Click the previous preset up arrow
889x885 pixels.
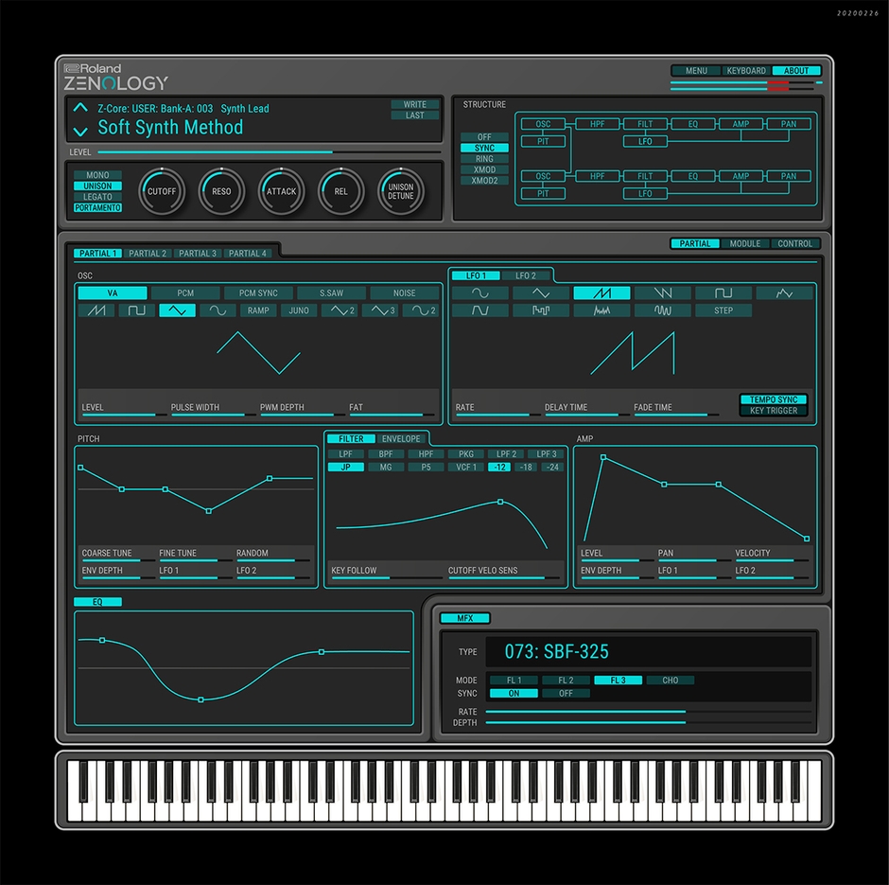(80, 107)
